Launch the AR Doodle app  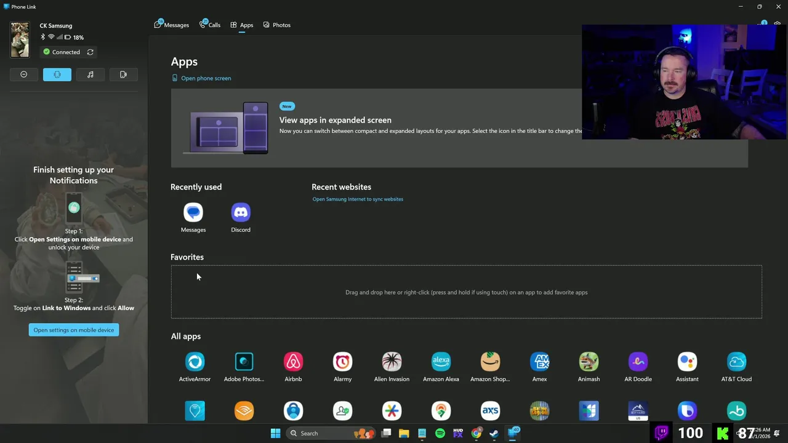[x=638, y=367]
